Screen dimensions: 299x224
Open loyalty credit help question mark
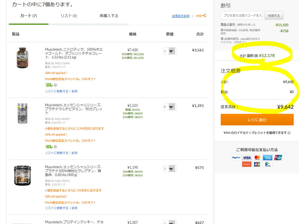click(289, 133)
